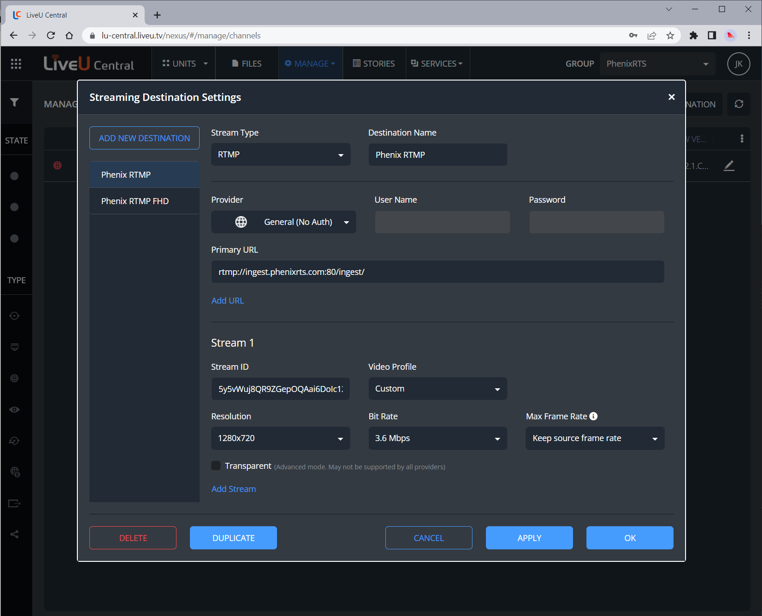The image size is (762, 616).
Task: Click the Destination Name field
Action: (438, 155)
